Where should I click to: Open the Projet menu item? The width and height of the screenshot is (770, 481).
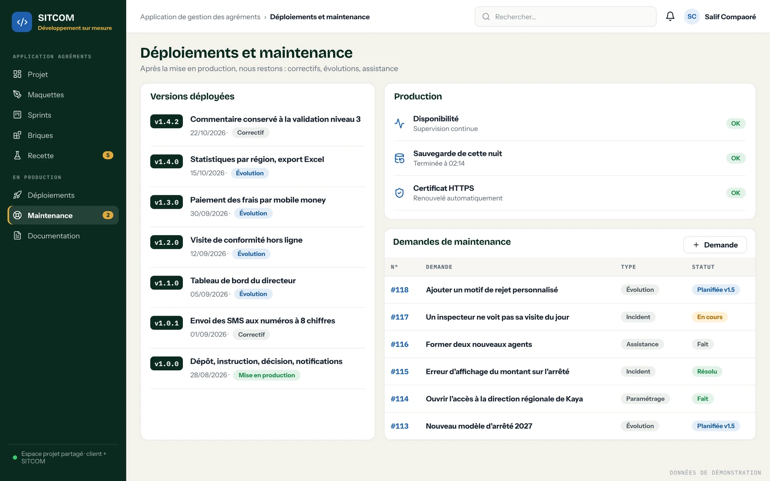(63, 74)
